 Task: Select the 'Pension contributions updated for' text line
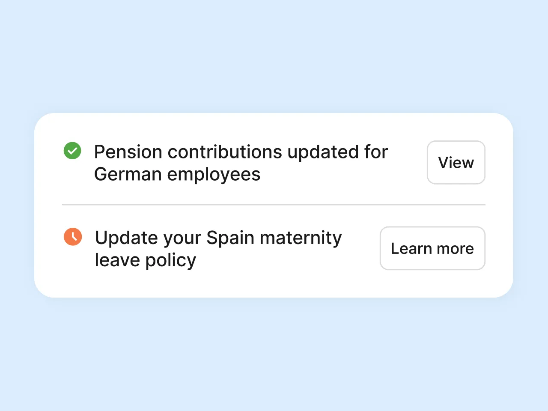click(x=241, y=152)
